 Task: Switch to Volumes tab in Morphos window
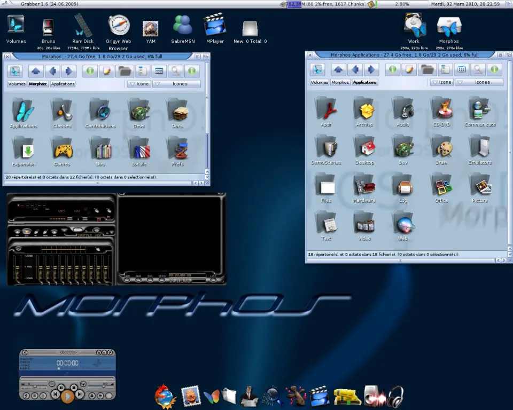point(17,84)
